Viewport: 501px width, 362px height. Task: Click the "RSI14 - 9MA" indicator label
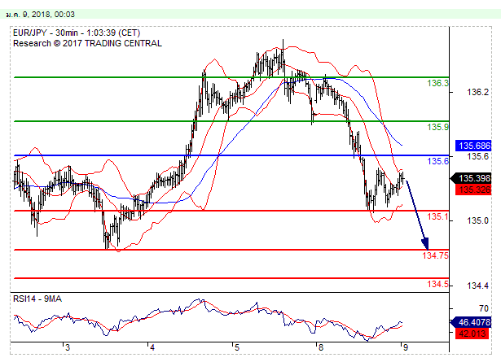click(37, 299)
